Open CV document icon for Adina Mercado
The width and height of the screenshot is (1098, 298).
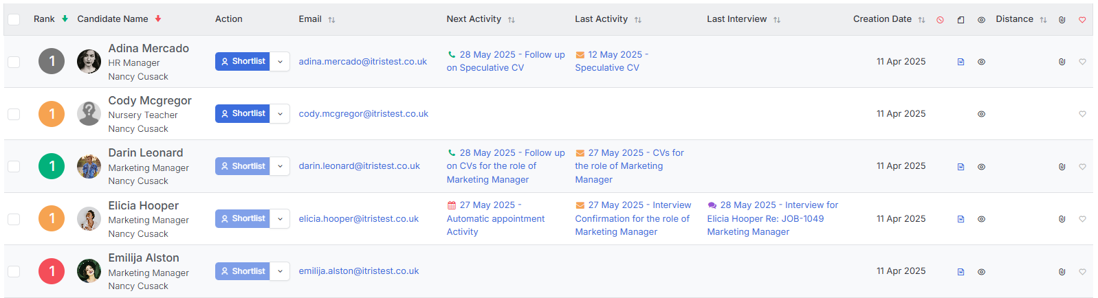click(960, 62)
